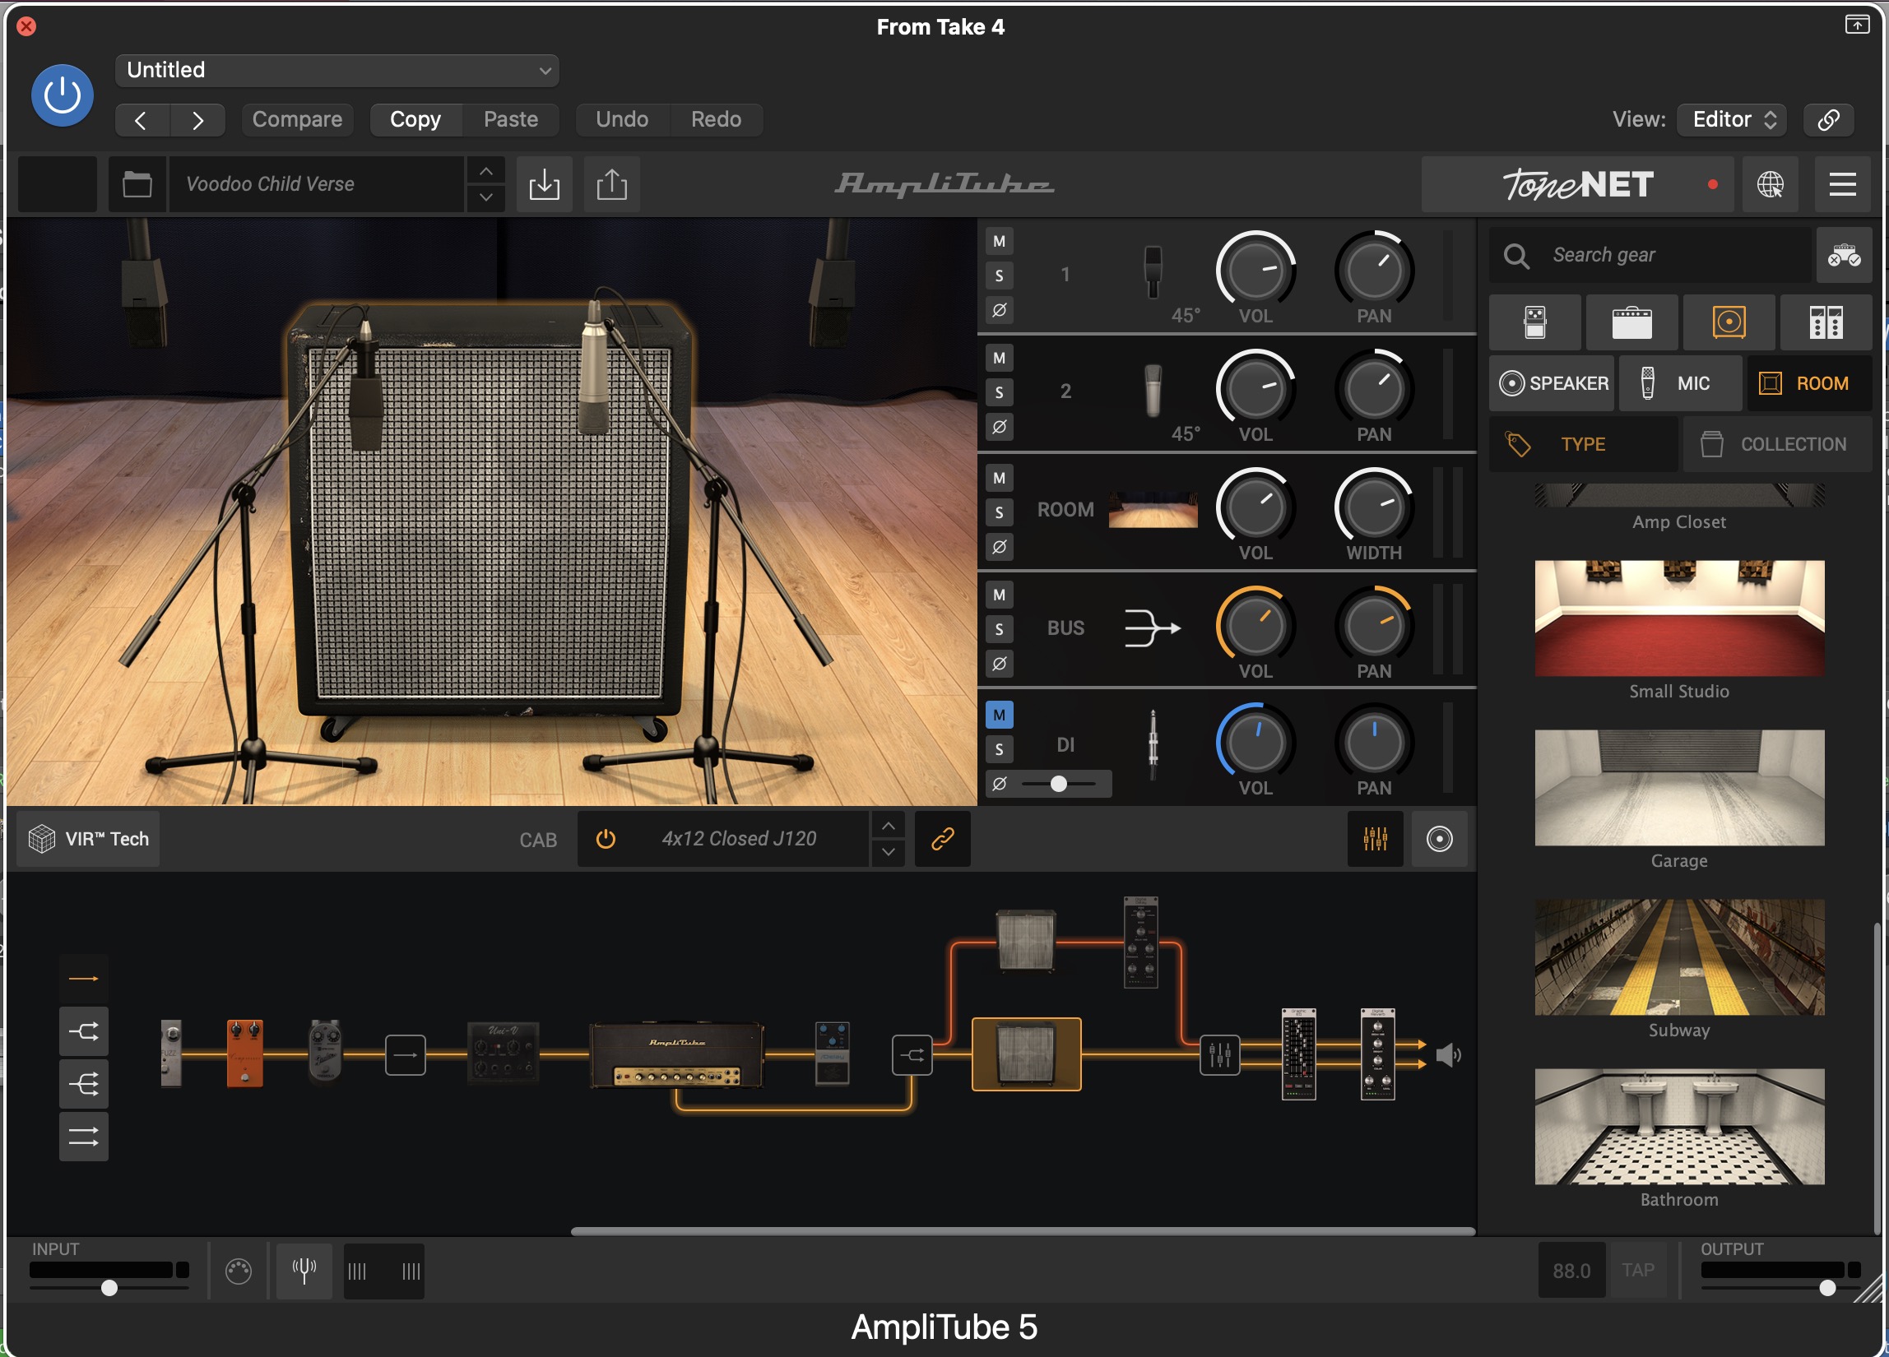The width and height of the screenshot is (1889, 1357).
Task: Open the preset browser folder icon
Action: point(137,184)
